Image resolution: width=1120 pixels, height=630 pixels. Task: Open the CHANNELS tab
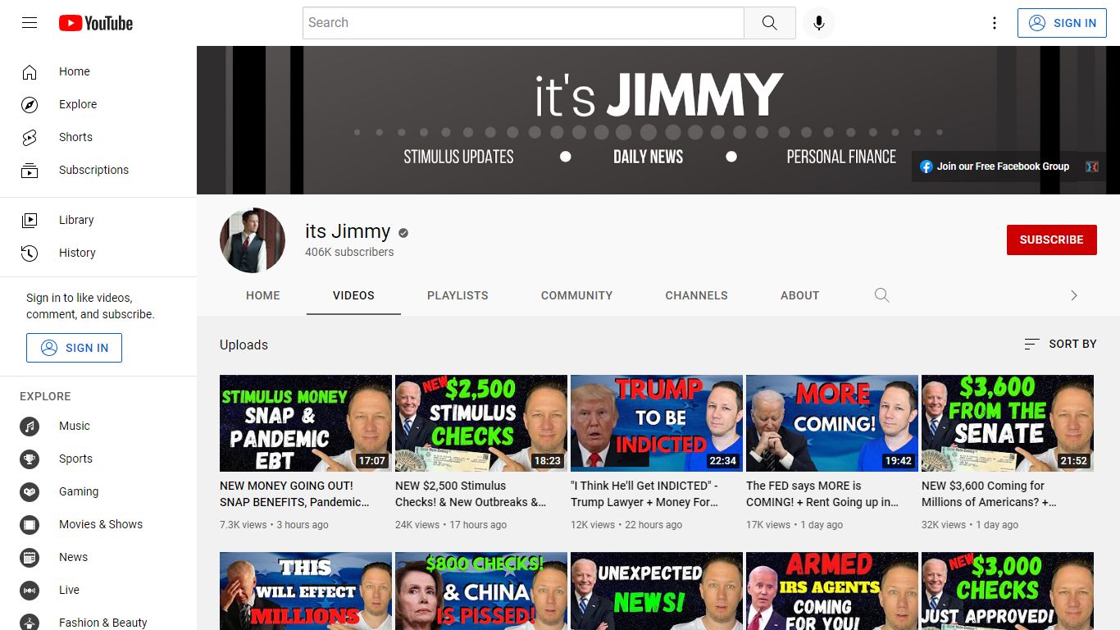pos(697,295)
